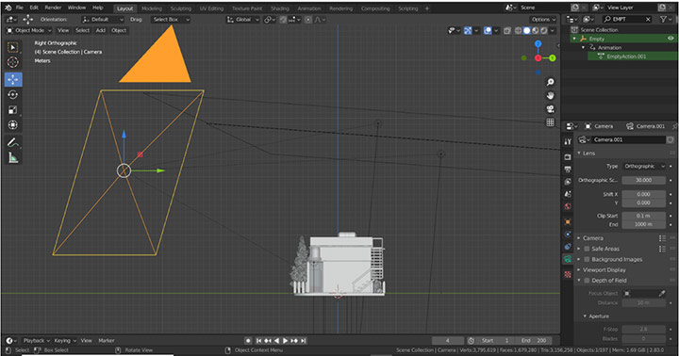Screen dimensions: 679x356
Task: Toggle proportional editing button
Action: click(307, 20)
